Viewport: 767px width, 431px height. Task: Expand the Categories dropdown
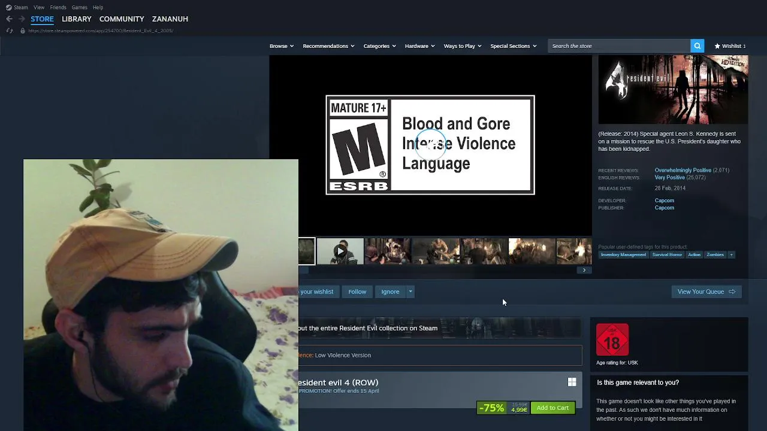tap(379, 45)
